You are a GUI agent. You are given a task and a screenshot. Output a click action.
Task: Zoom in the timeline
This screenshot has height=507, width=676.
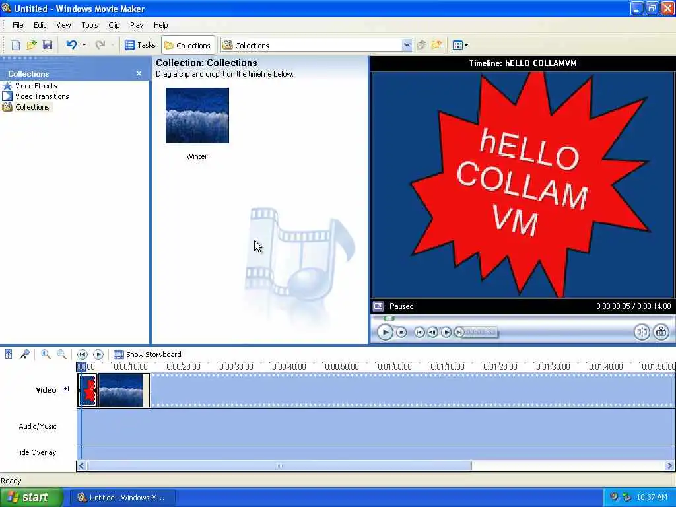pos(46,355)
